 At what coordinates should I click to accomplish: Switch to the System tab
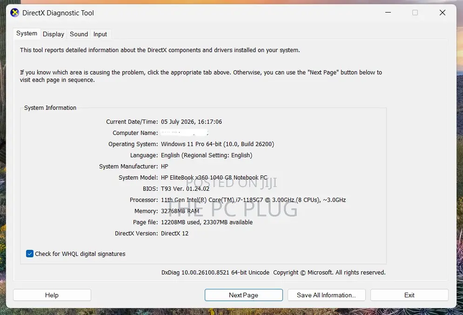pos(27,34)
